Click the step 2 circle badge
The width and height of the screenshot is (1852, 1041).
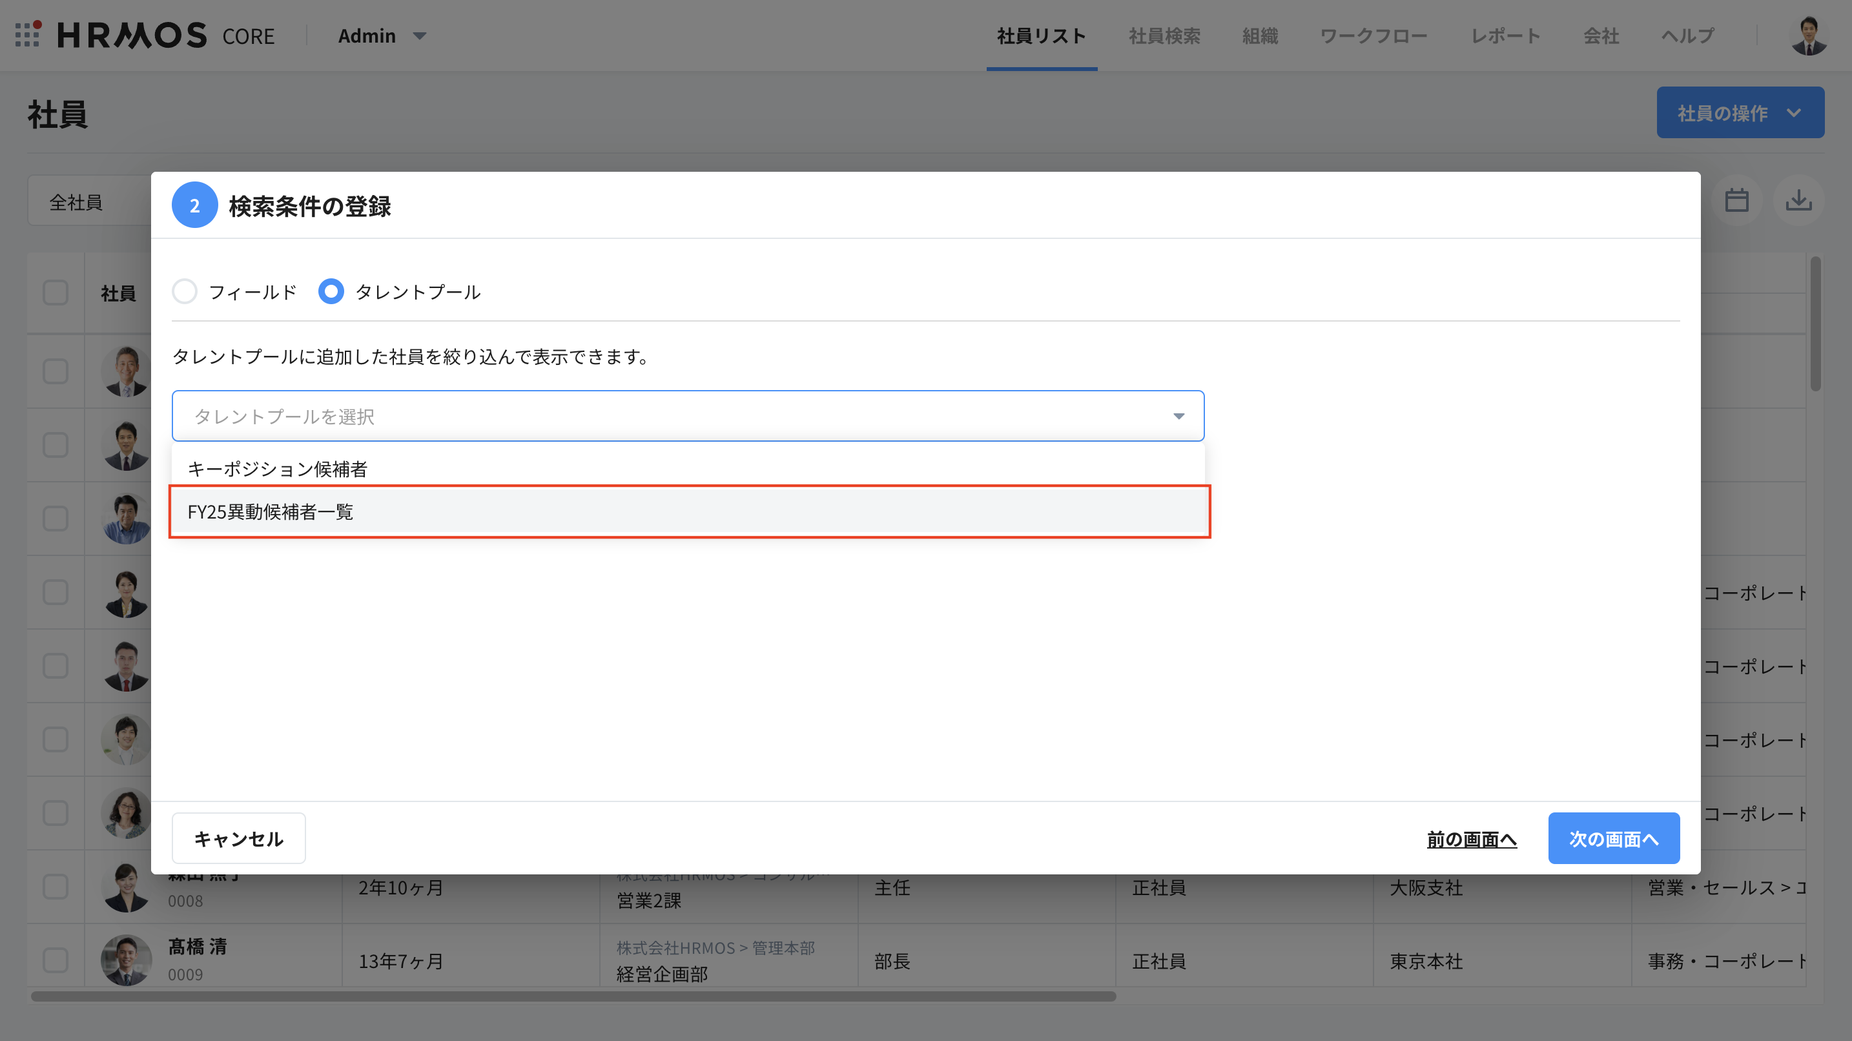coord(194,205)
